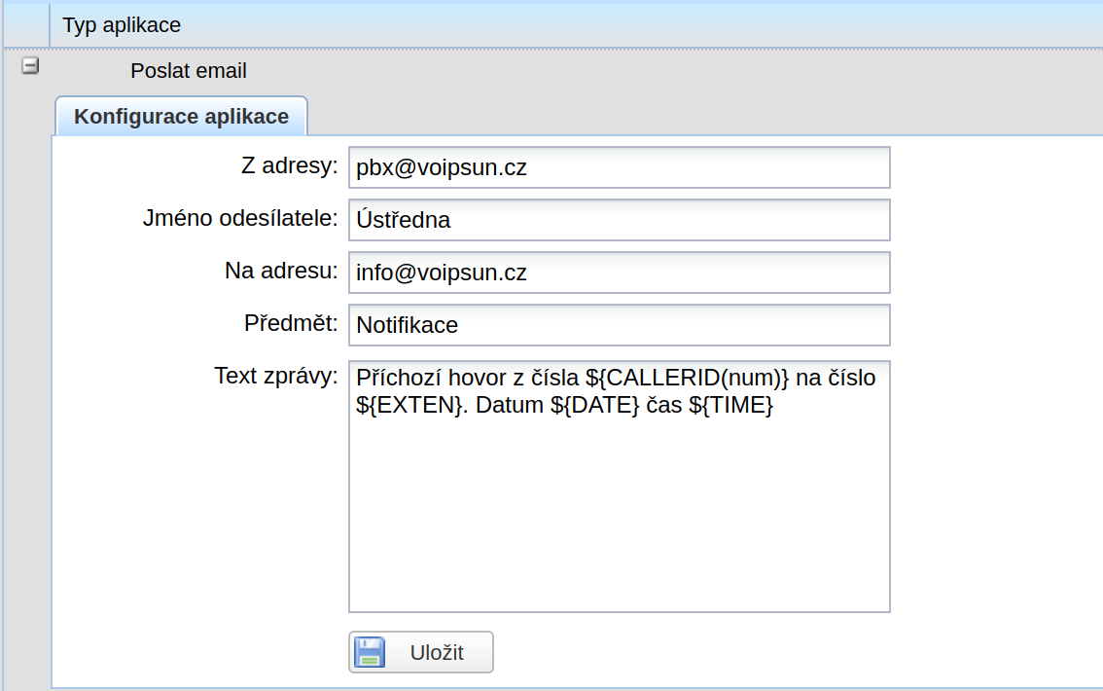Click inside the Text zprávy textarea

click(x=619, y=487)
